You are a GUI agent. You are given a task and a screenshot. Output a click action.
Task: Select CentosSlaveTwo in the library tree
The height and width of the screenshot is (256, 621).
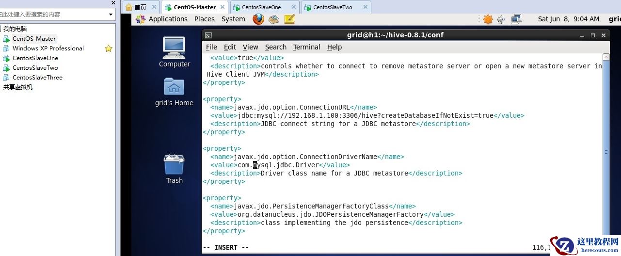click(35, 68)
